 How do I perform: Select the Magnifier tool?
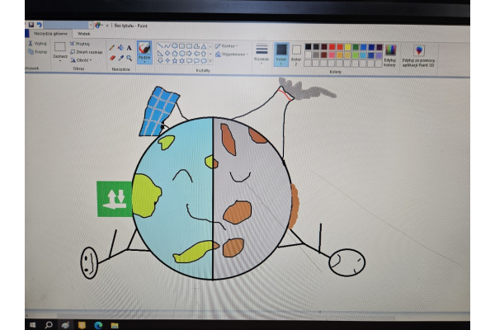coord(130,58)
